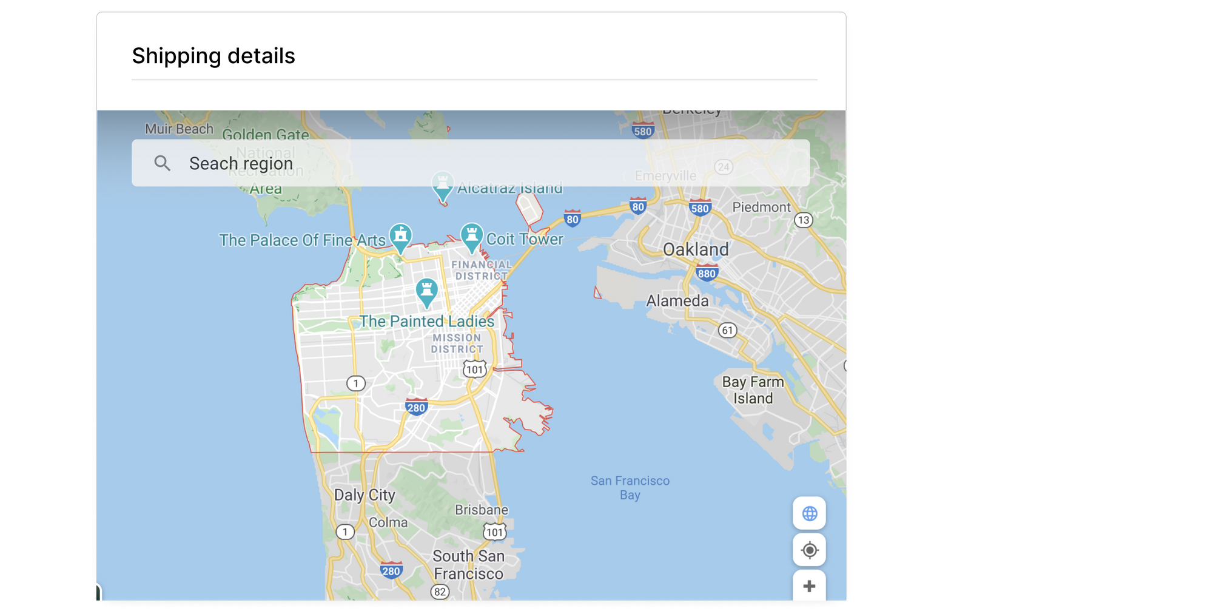The height and width of the screenshot is (611, 1213).
Task: Click the Financial District label
Action: click(x=482, y=270)
